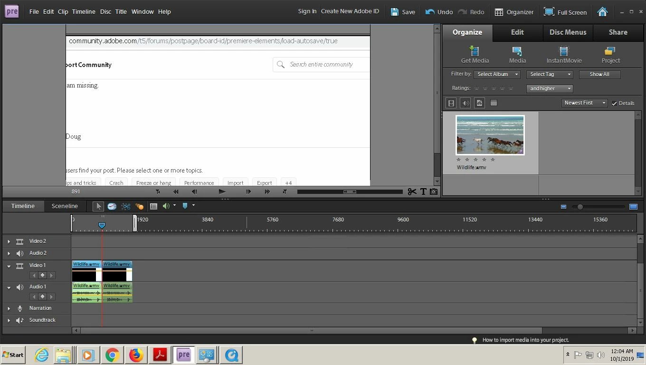Open Adobe Acrobat from the taskbar
The width and height of the screenshot is (646, 365).
pyautogui.click(x=160, y=355)
